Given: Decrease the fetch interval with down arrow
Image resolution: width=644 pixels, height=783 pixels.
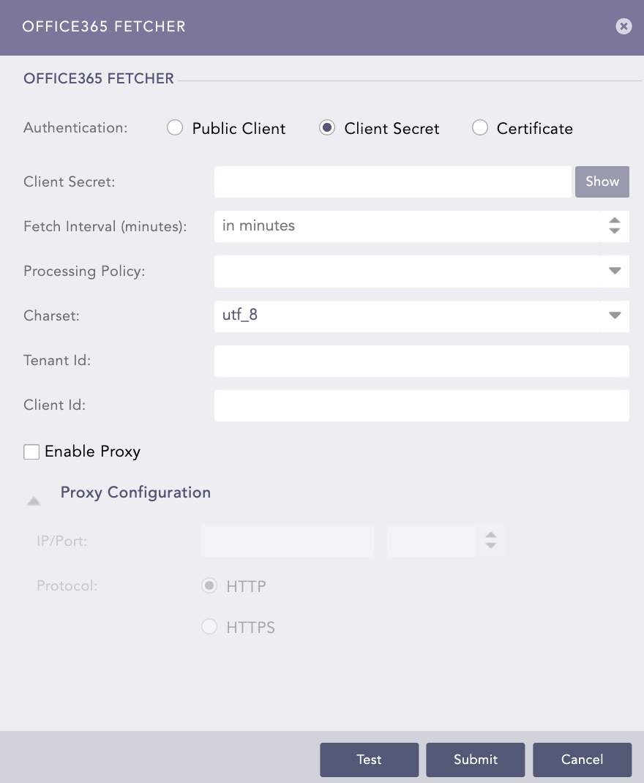Looking at the screenshot, I should [615, 232].
